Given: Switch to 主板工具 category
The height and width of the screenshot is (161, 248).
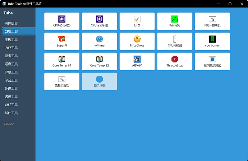Looking at the screenshot, I should 18,39.
